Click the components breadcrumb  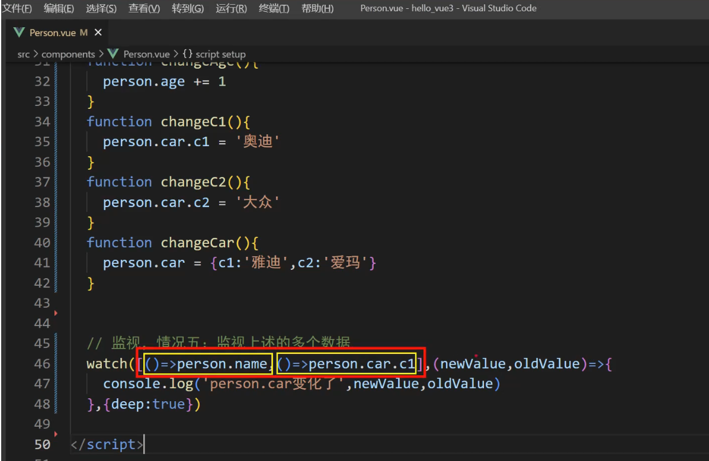tap(68, 54)
